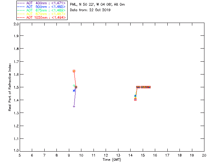Click the y-axis tick label 1.6
This screenshot has width=210, height=168.
[x=16, y=74]
